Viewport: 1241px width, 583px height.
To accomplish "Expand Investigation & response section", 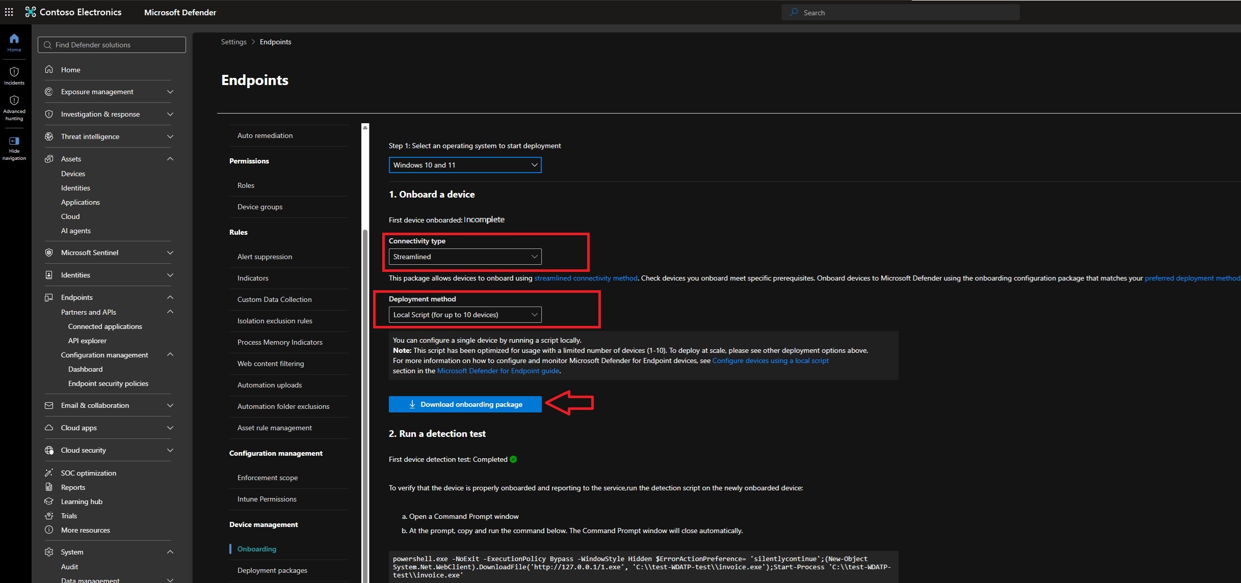I will pyautogui.click(x=170, y=114).
